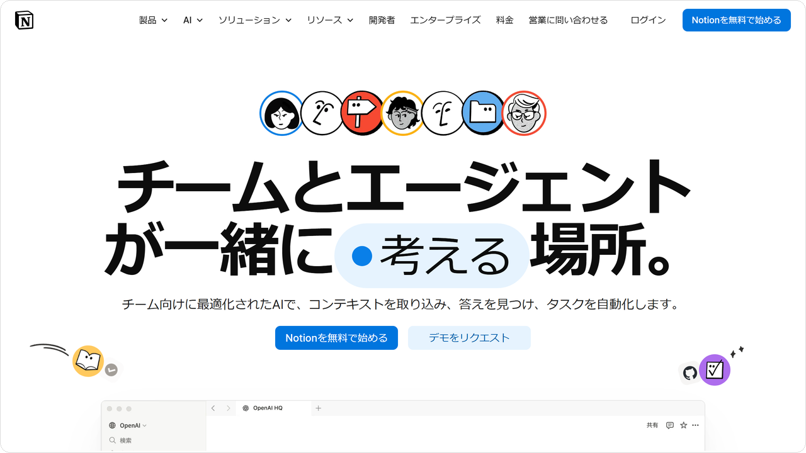
Task: Add a new tab with the plus icon
Action: click(318, 408)
